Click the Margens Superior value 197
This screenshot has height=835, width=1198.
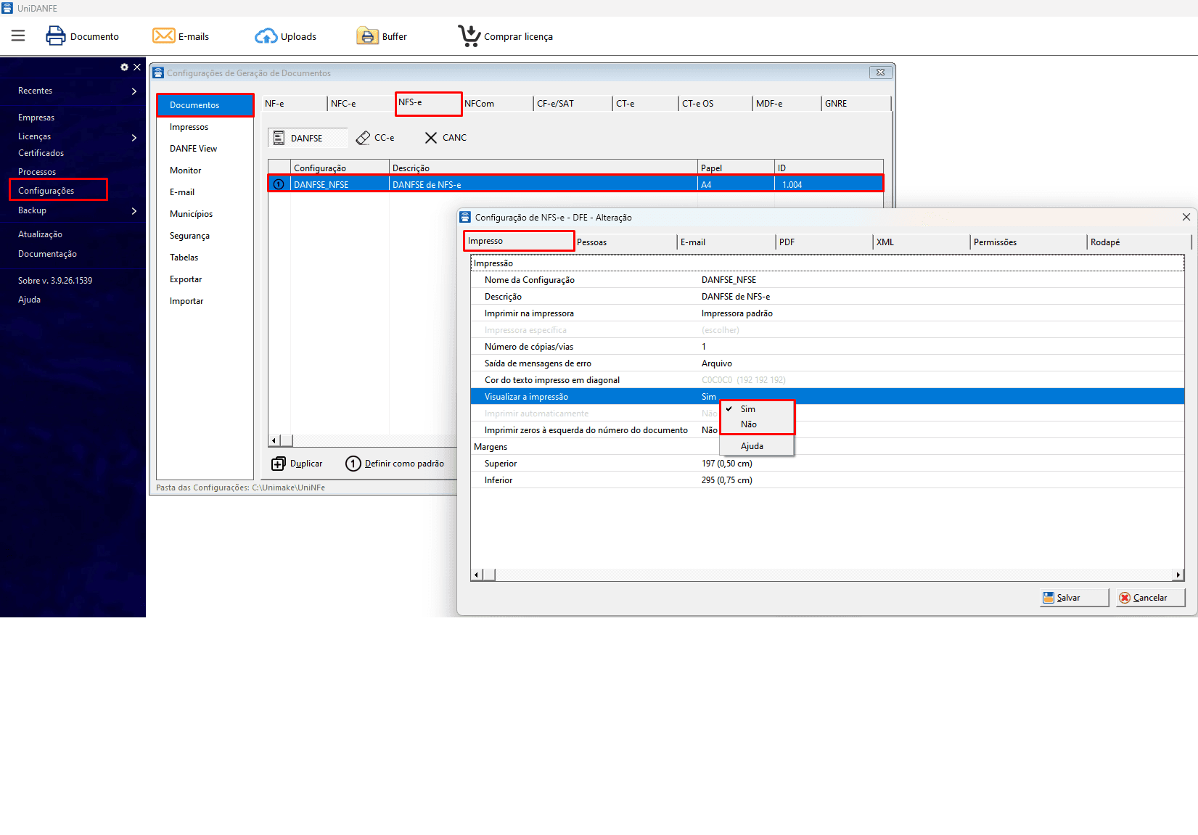point(726,464)
